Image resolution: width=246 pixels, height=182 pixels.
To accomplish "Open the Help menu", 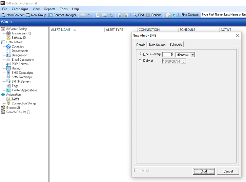I will (x=75, y=9).
